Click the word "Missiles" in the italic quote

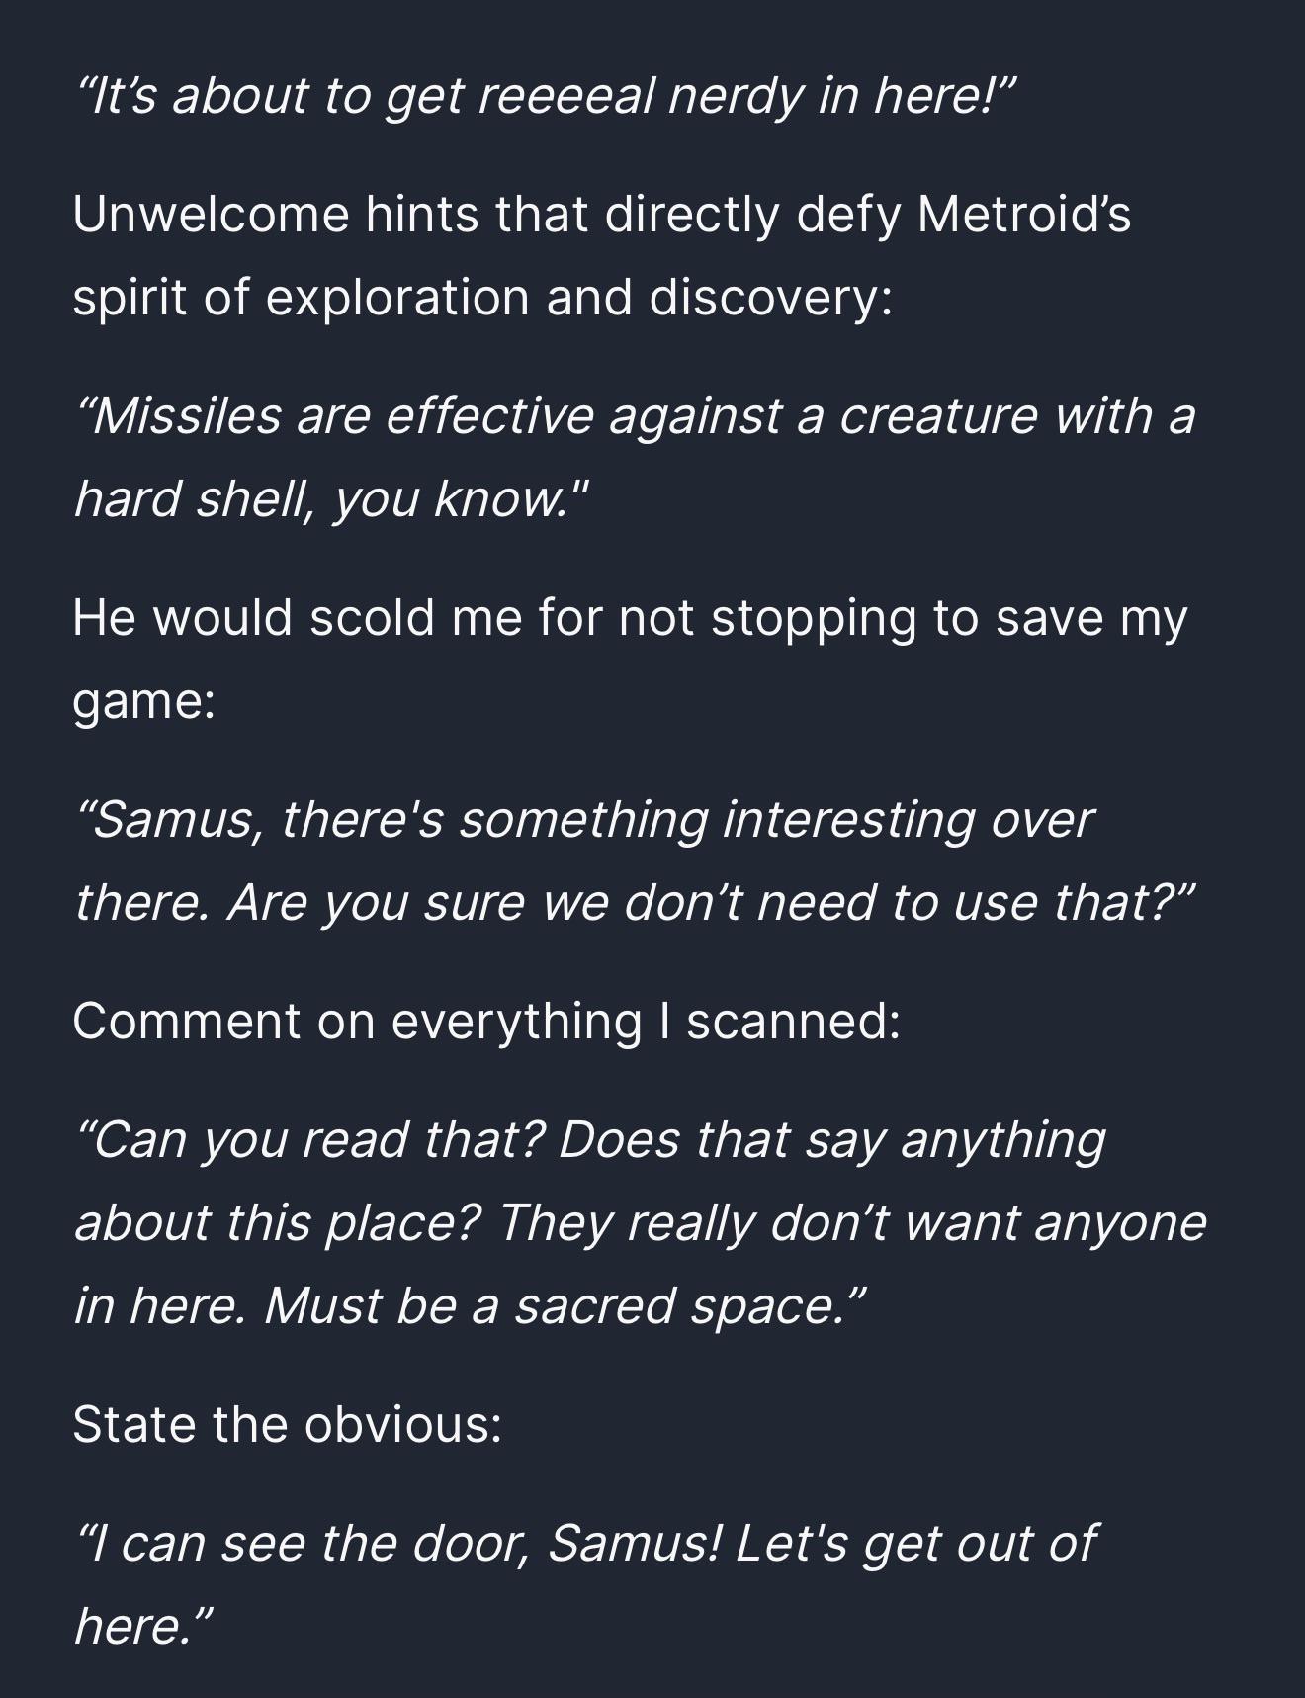pyautogui.click(x=185, y=415)
